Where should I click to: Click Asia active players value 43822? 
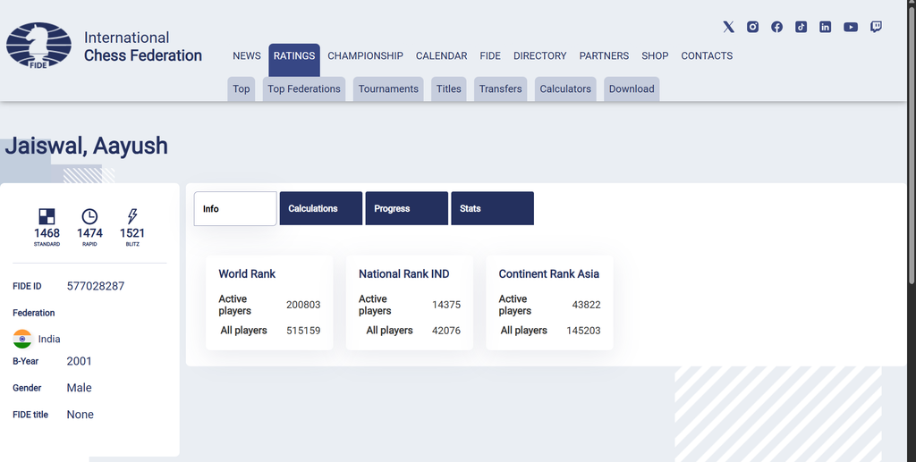[586, 305]
